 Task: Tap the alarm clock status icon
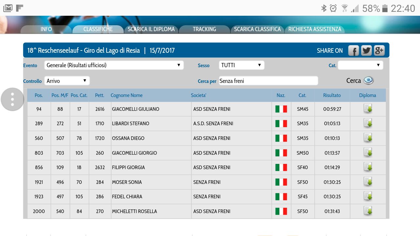[x=333, y=8]
